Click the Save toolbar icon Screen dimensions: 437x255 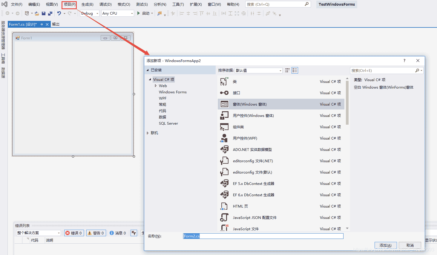44,13
